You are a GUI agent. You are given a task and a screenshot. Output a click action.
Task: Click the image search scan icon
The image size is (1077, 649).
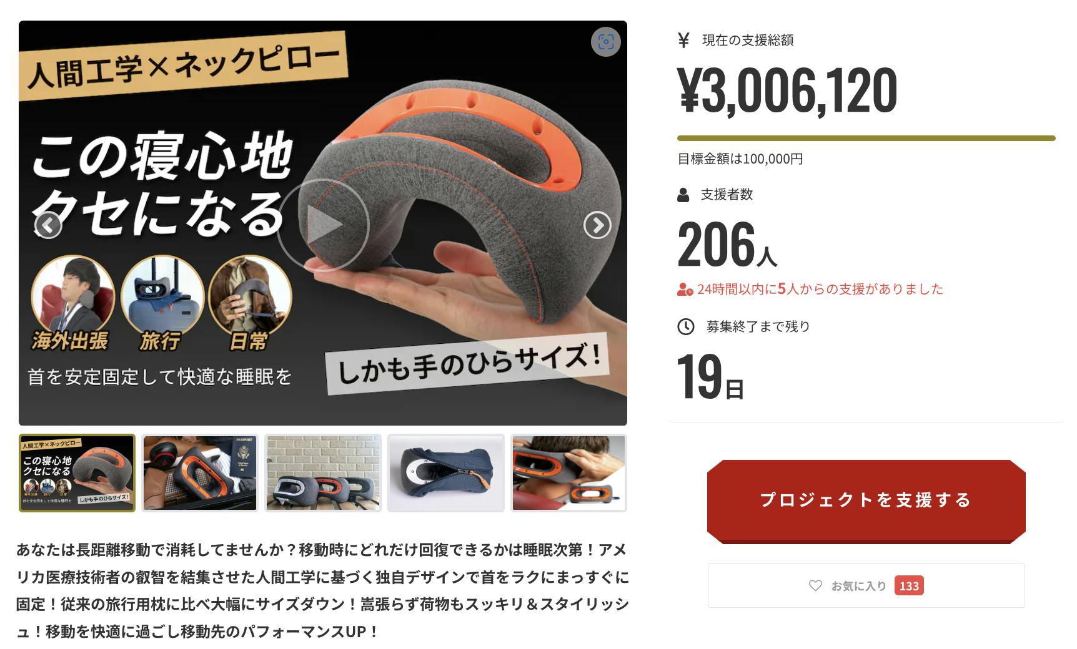click(x=605, y=42)
